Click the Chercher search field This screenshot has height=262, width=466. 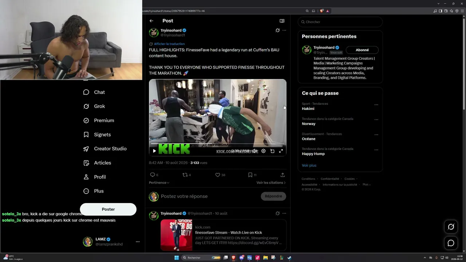click(x=340, y=22)
